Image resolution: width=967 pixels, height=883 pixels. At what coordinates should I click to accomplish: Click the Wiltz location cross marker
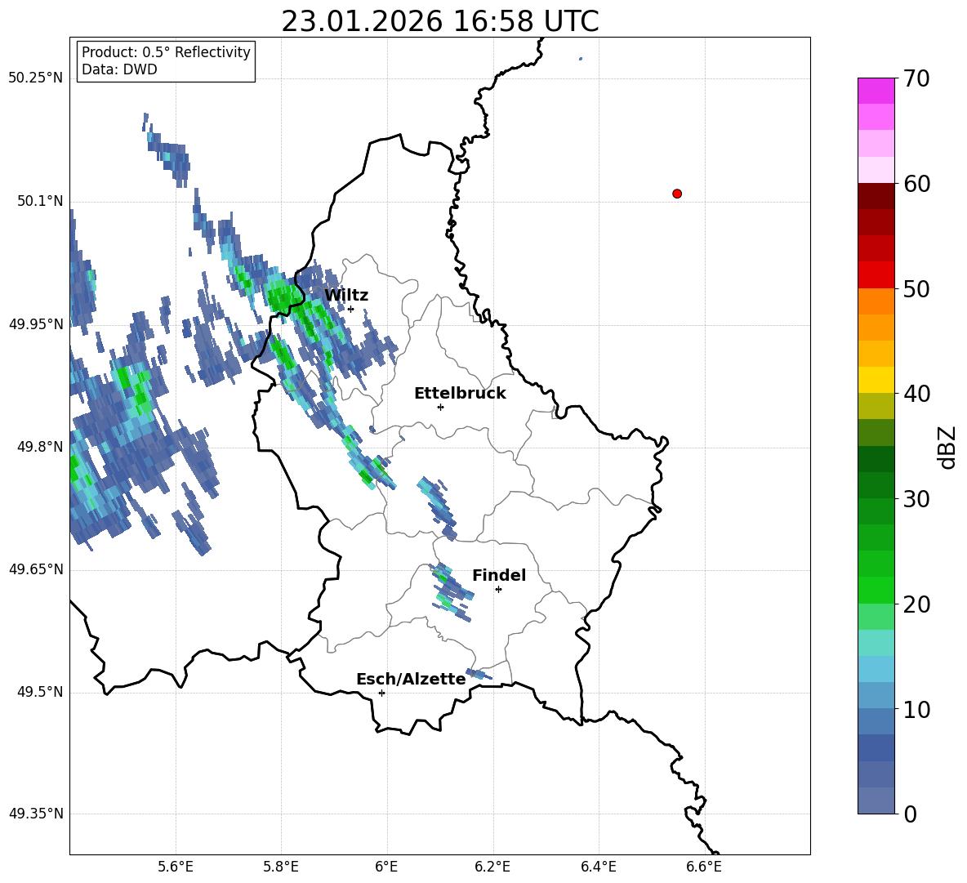(x=351, y=309)
